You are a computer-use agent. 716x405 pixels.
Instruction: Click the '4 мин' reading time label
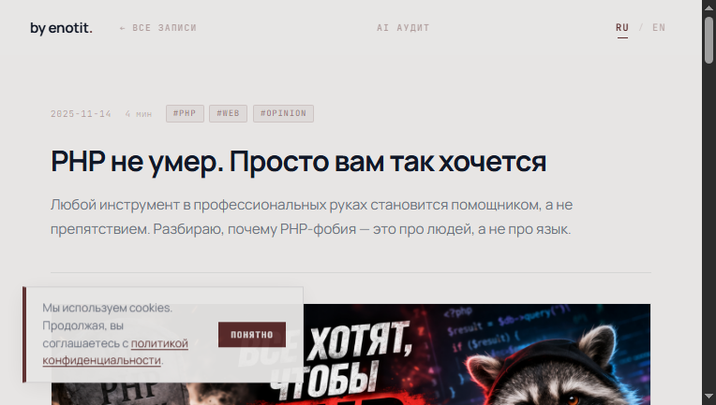pos(139,114)
